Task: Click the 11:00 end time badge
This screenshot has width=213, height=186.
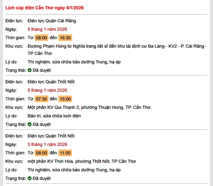Action: click(x=65, y=153)
